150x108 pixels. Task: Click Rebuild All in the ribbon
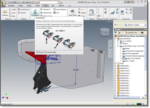[x=45, y=10]
